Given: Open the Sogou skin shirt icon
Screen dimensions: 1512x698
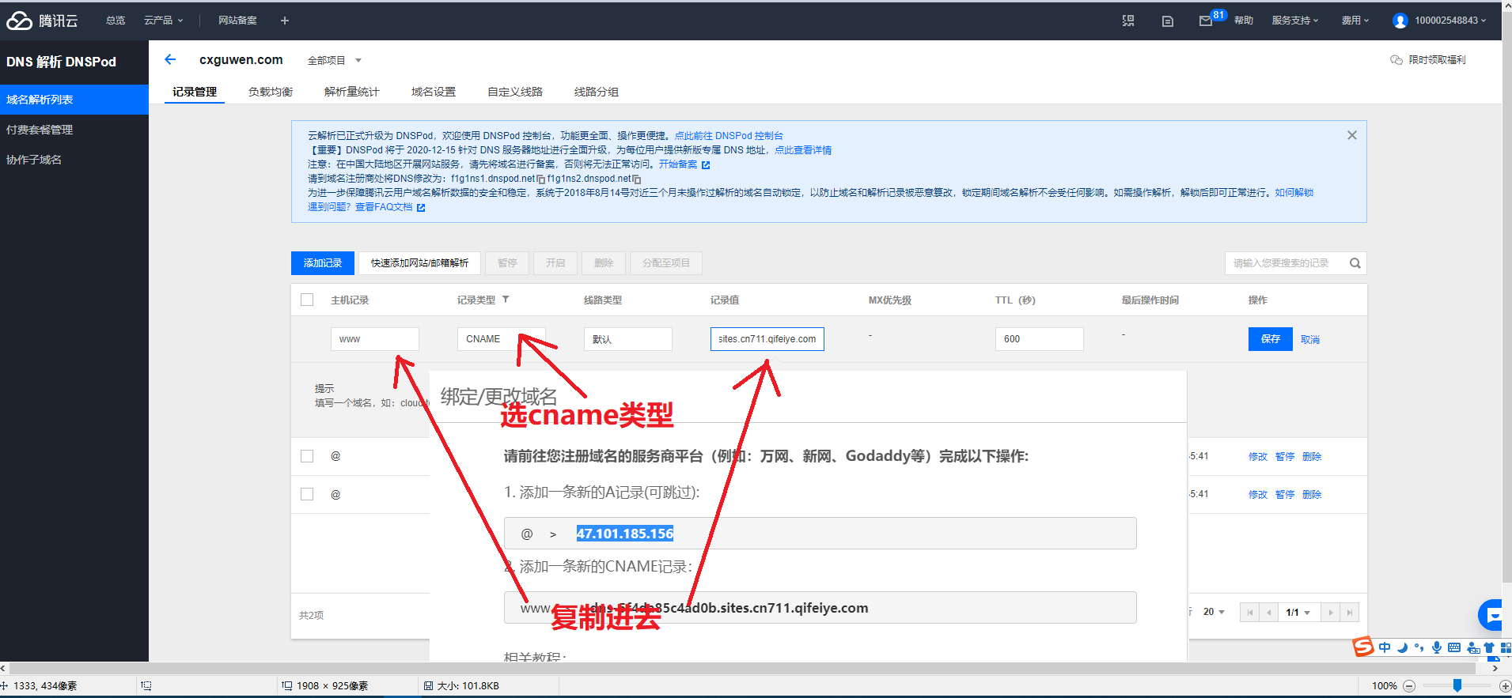Looking at the screenshot, I should (x=1489, y=647).
